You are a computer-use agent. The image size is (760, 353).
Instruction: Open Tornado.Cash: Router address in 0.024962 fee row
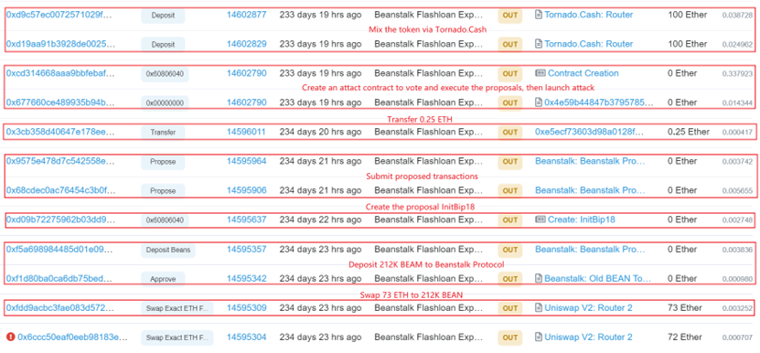[589, 44]
